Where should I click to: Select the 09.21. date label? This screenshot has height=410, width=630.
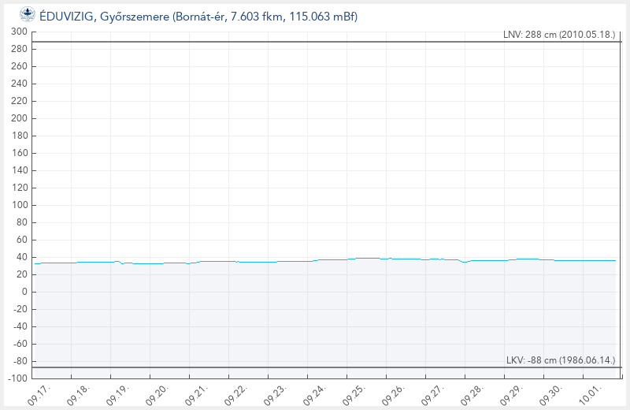coord(197,394)
